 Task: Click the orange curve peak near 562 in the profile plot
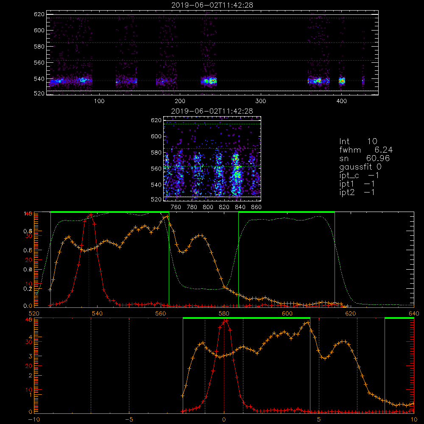pyautogui.click(x=167, y=217)
